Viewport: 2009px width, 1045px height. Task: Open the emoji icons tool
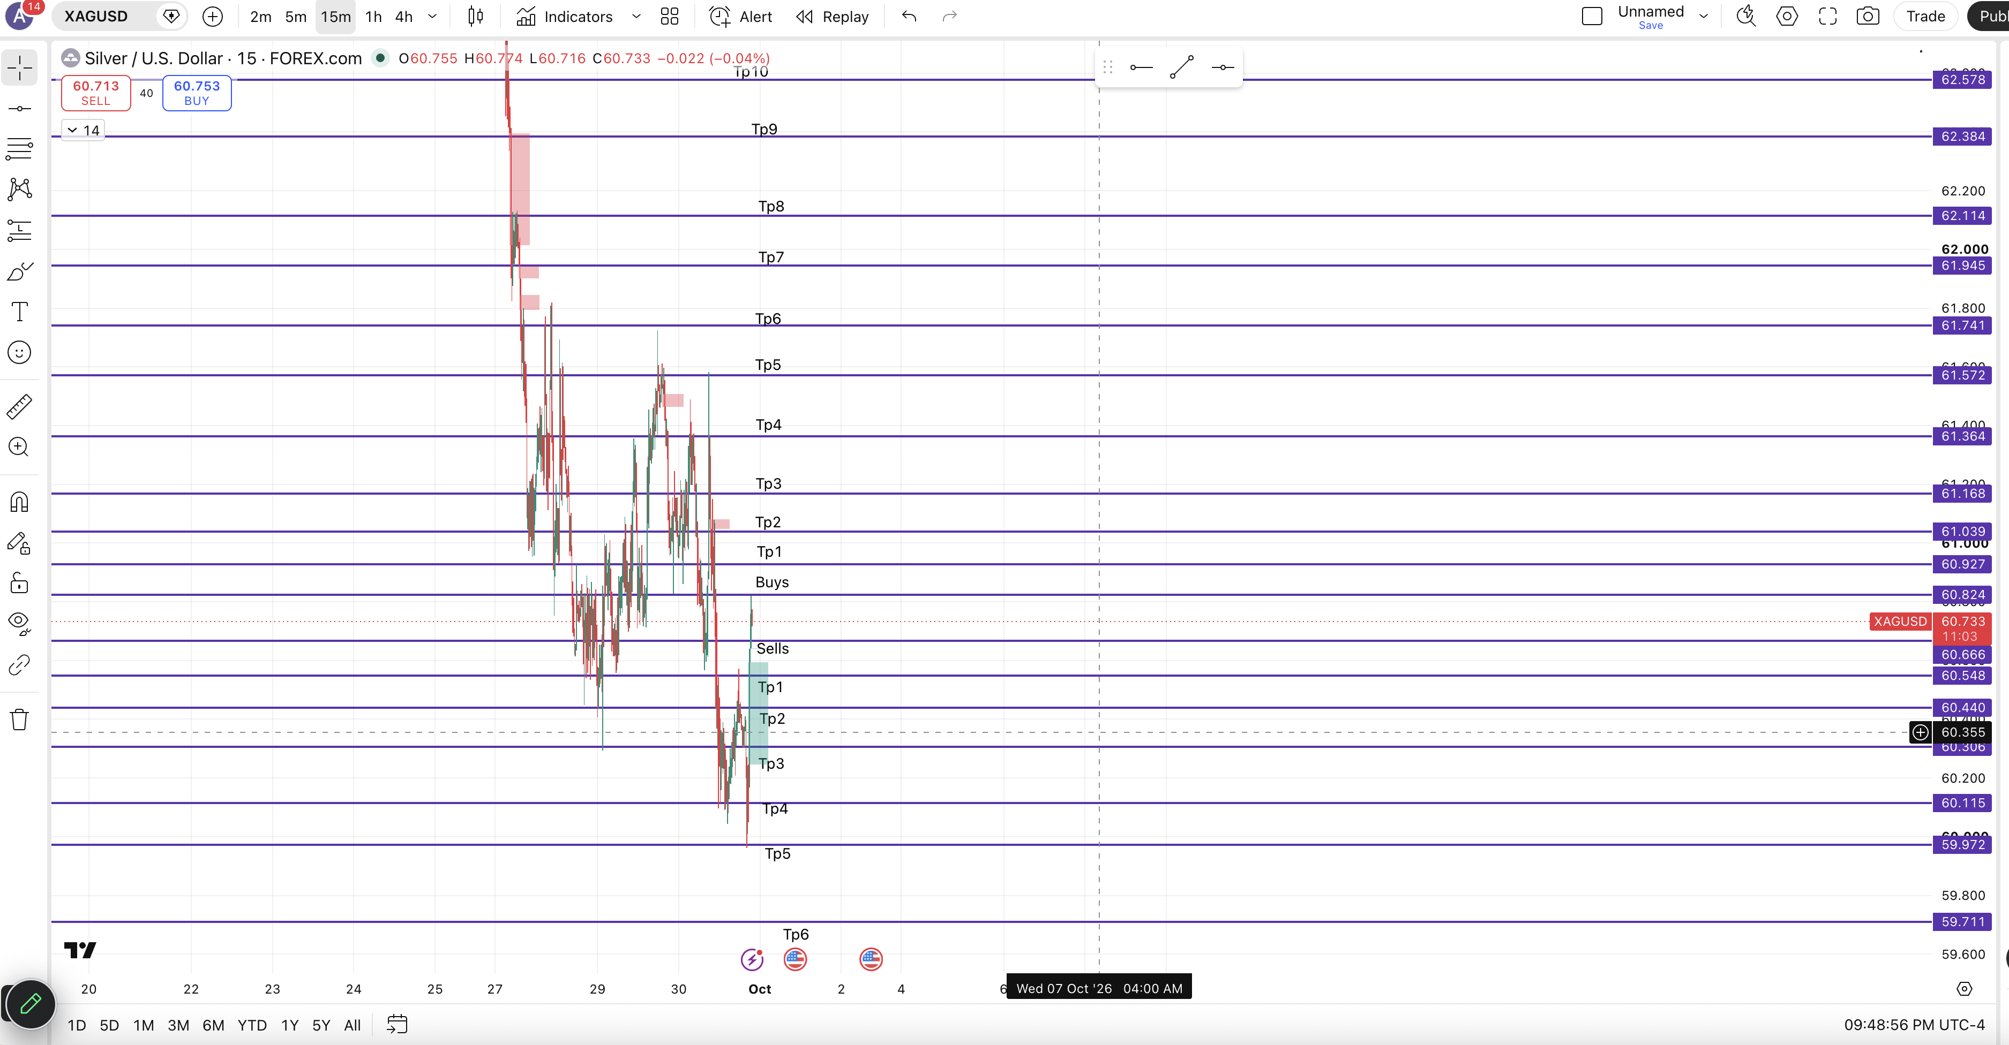click(x=19, y=352)
